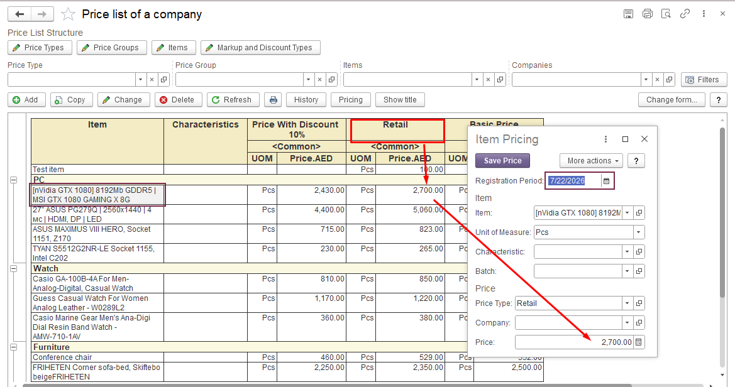Collapse the Watch group in the table

click(14, 269)
